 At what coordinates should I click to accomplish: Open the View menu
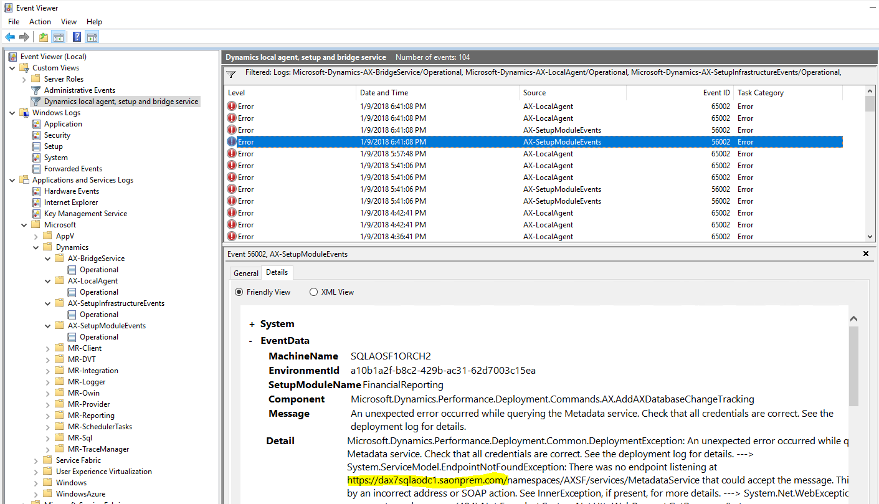click(69, 22)
